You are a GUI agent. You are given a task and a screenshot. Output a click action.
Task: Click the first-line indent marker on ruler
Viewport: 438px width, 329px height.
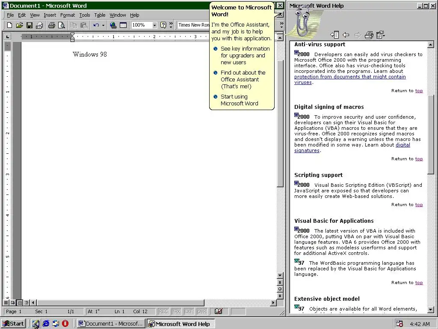click(x=72, y=35)
